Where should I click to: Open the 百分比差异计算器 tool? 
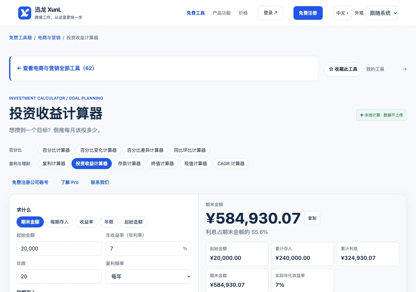point(145,150)
